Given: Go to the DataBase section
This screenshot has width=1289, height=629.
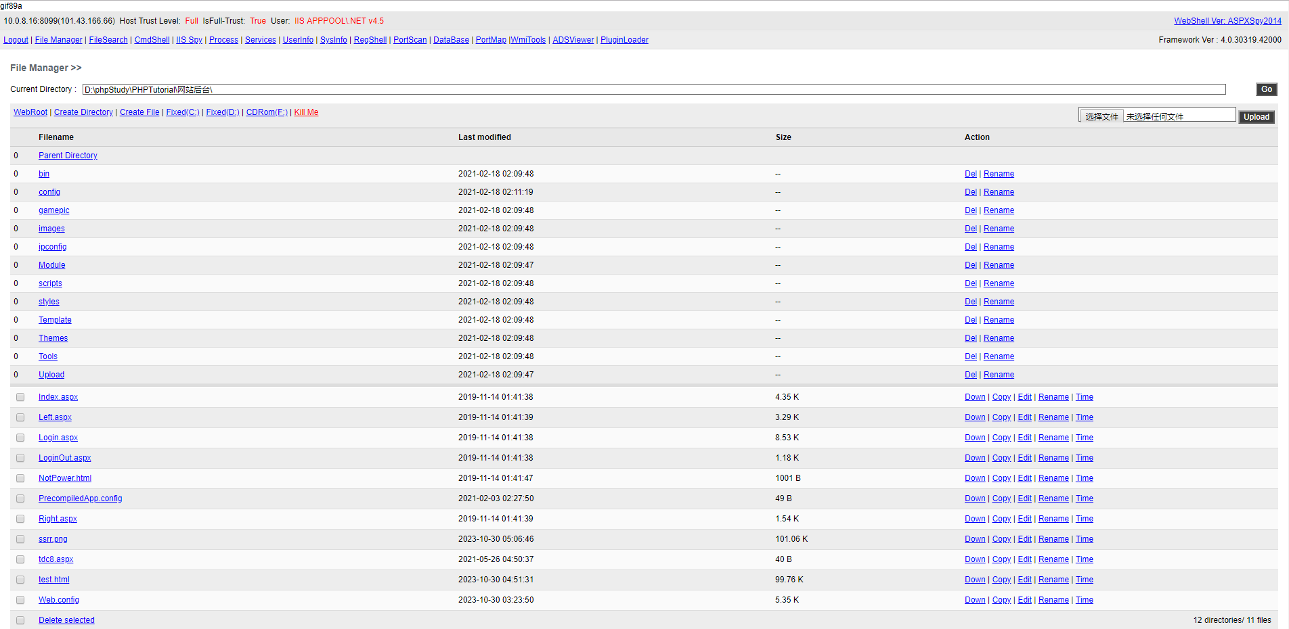Looking at the screenshot, I should click(451, 40).
